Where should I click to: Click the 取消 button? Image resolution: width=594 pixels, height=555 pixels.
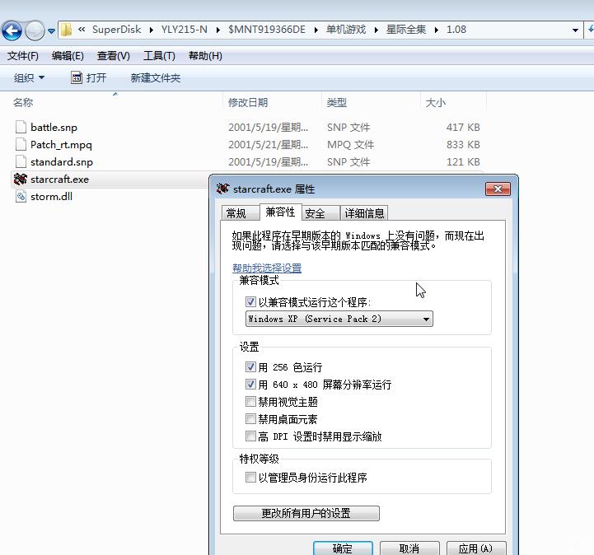409,548
